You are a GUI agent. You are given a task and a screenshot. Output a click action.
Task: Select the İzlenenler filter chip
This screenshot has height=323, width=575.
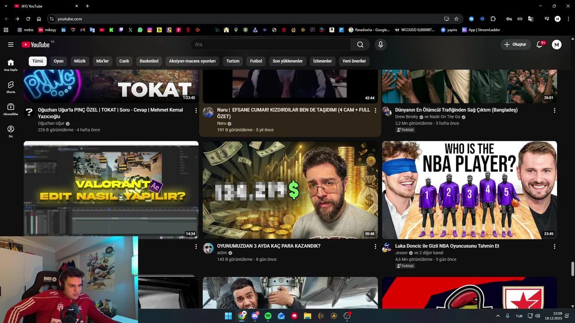[x=323, y=61]
